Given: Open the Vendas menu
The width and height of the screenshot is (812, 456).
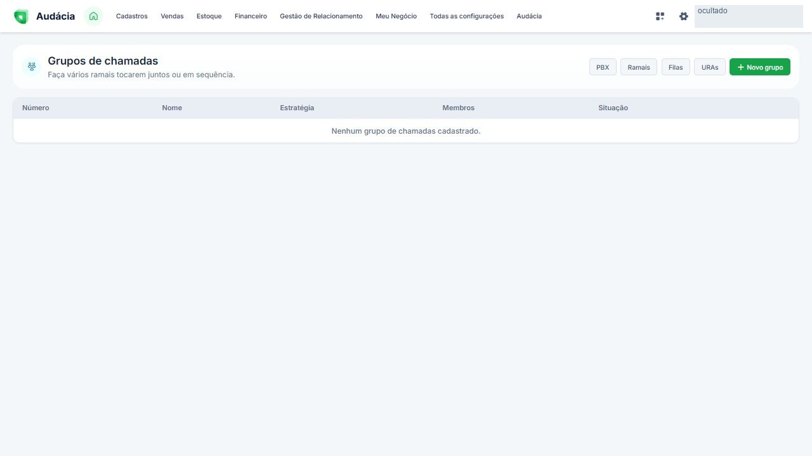Looking at the screenshot, I should click(172, 16).
